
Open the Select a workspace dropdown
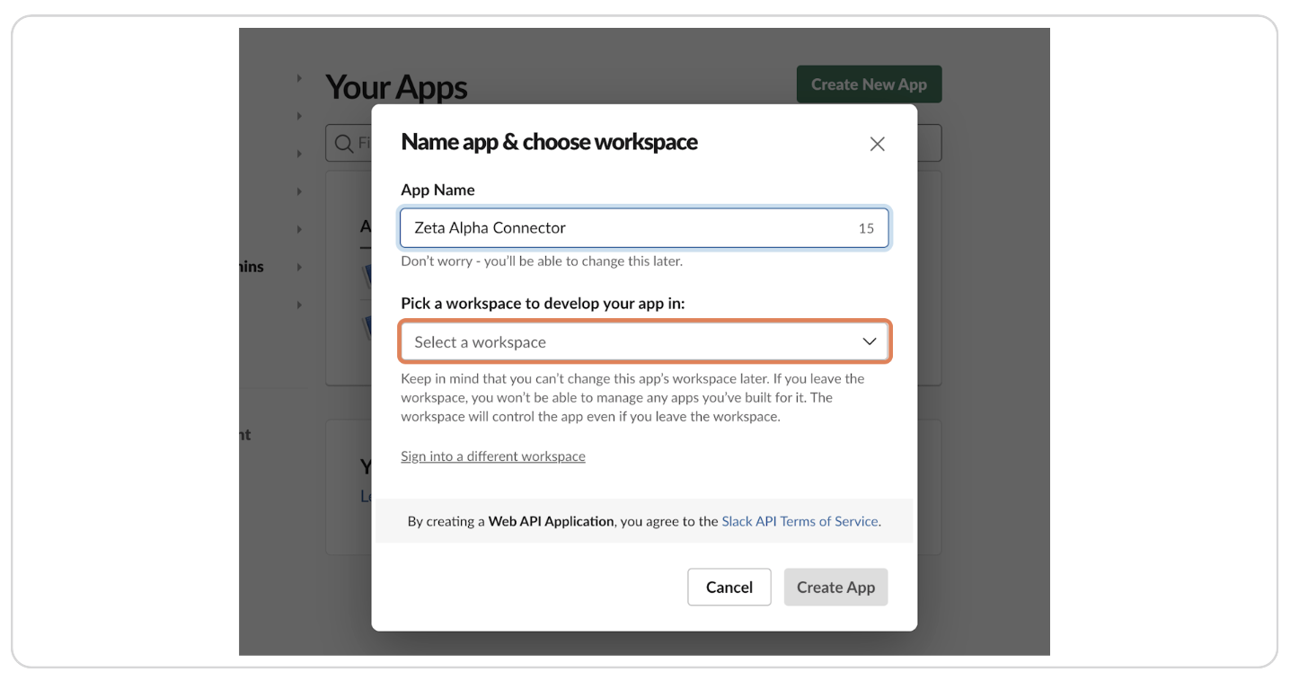click(x=644, y=340)
